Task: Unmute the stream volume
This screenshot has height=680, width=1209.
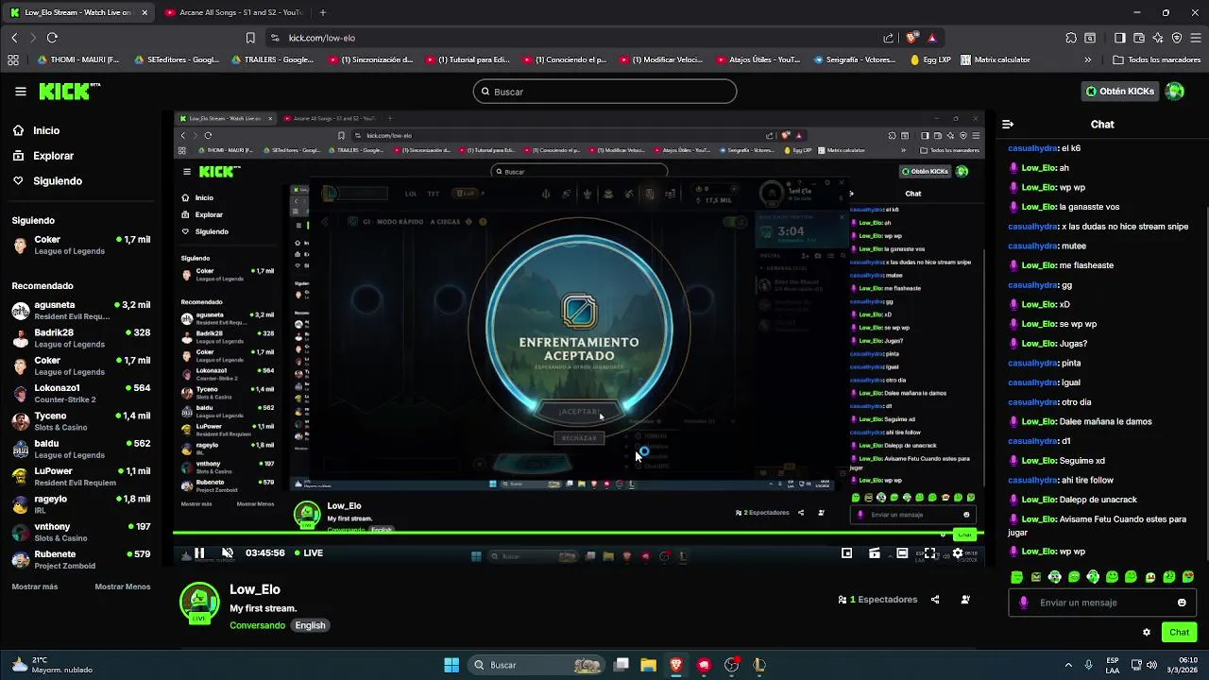Action: [x=227, y=553]
